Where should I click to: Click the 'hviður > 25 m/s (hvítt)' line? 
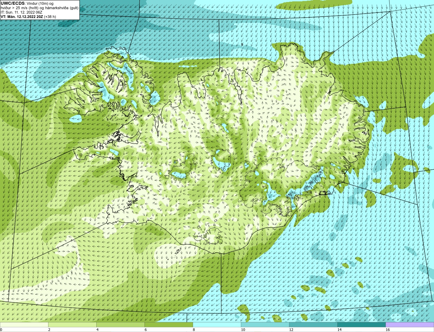[20, 8]
